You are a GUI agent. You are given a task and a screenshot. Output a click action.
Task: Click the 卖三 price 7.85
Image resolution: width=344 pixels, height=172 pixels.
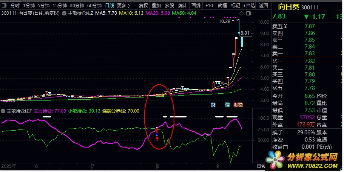(x=310, y=40)
